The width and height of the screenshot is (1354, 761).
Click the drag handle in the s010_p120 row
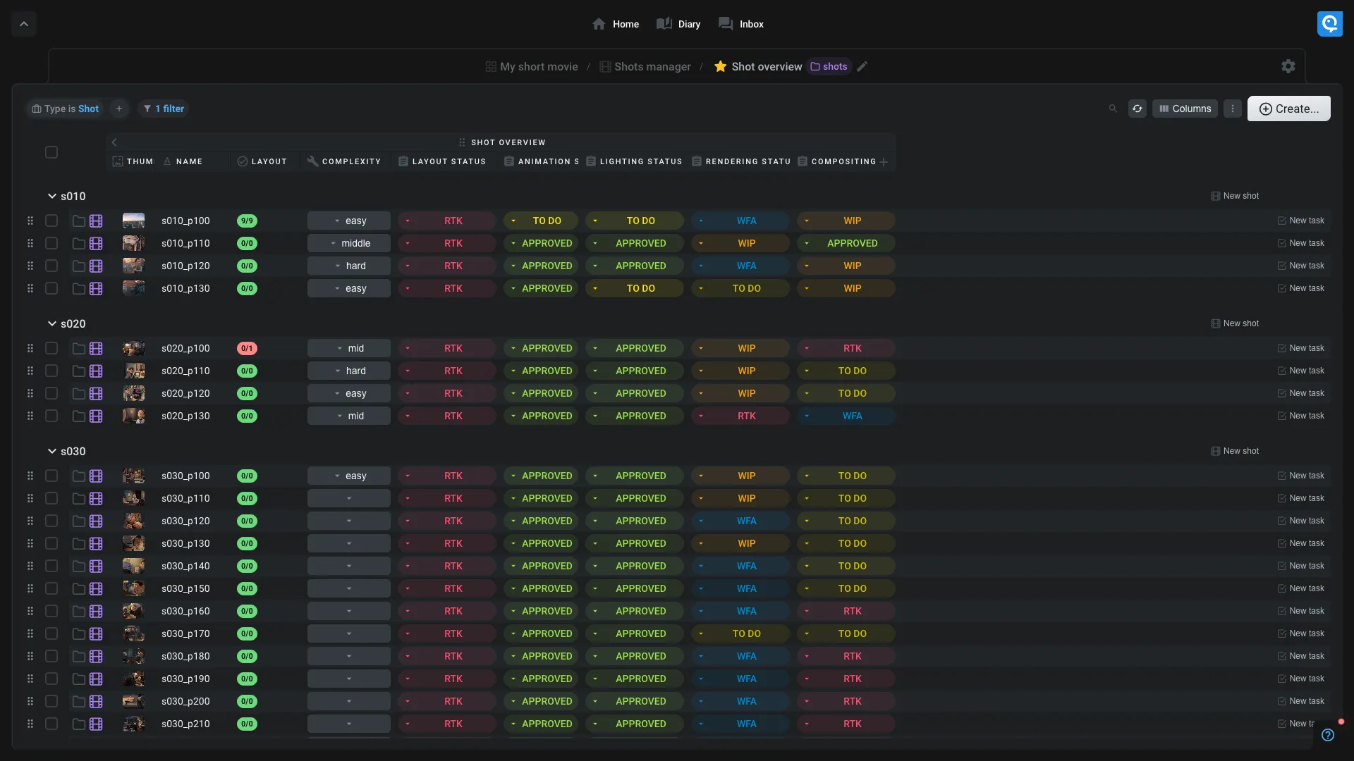pyautogui.click(x=30, y=266)
